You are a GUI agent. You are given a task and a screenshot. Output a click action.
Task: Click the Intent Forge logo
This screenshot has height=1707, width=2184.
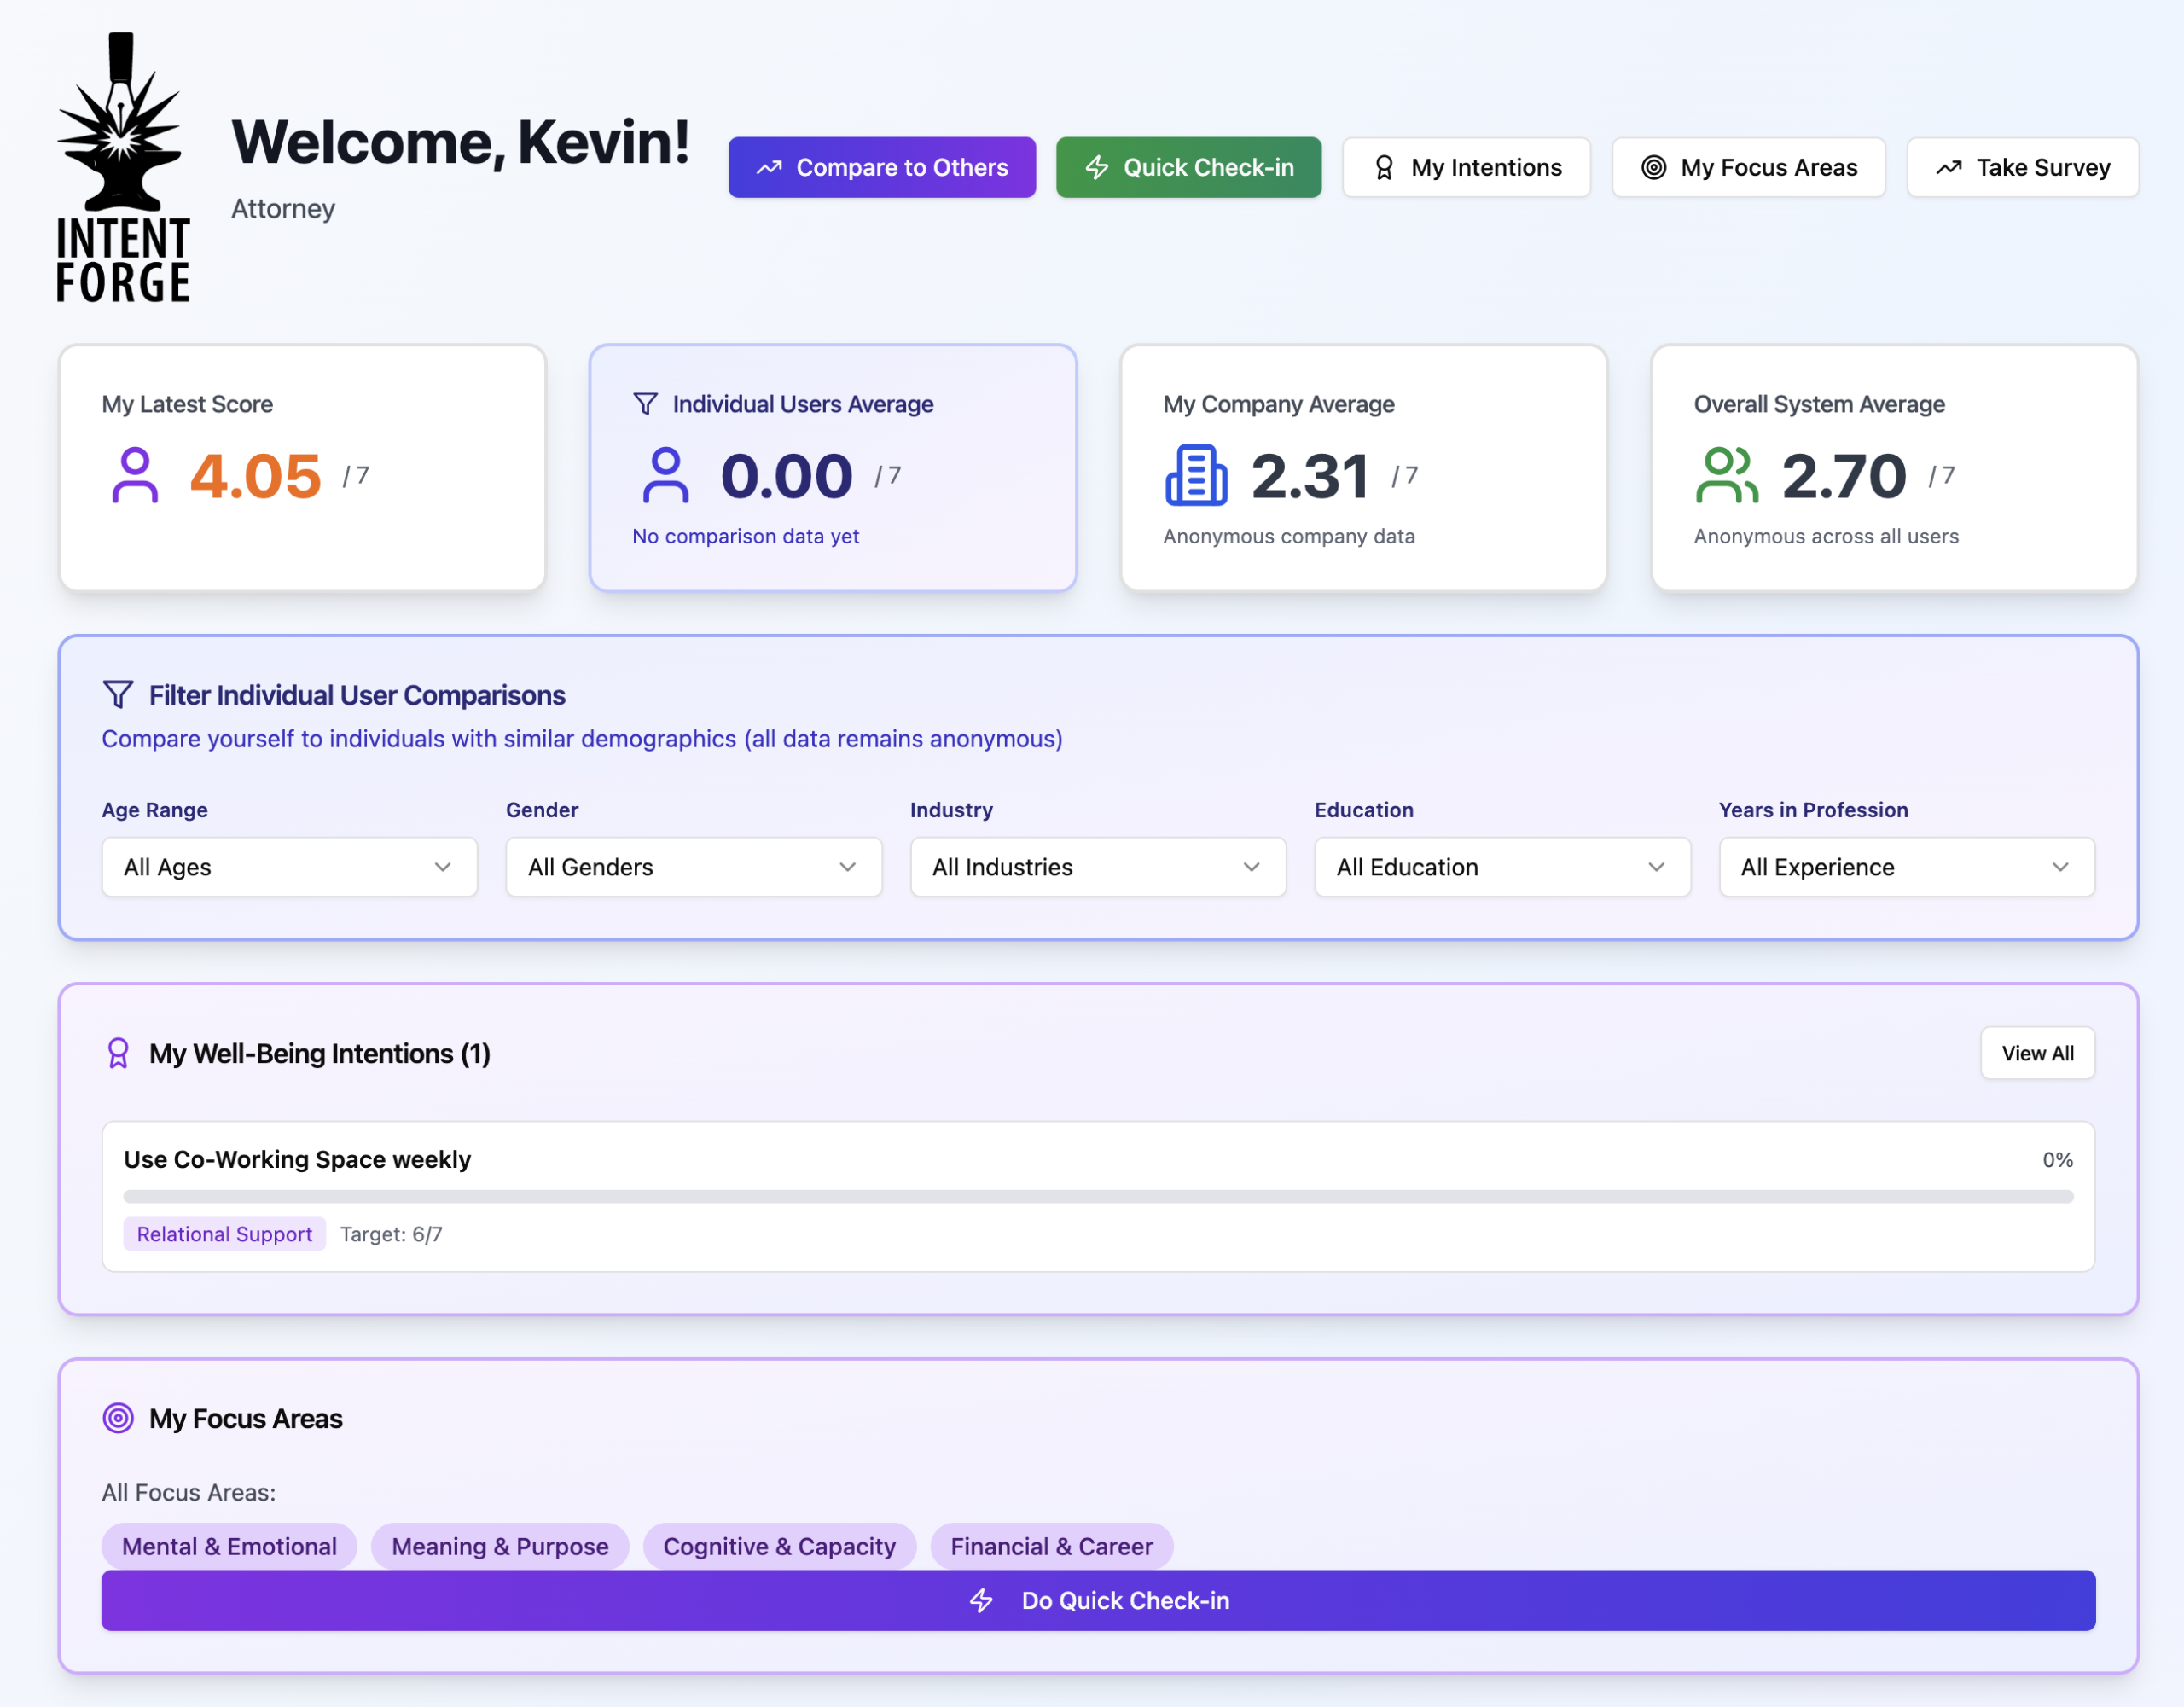click(x=122, y=168)
